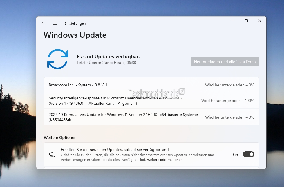Click 'Erhalten Sie die neuesten Updates' option title

point(115,150)
